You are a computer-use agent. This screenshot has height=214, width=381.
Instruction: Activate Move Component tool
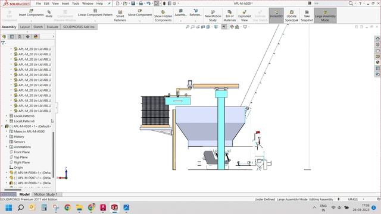coord(140,13)
